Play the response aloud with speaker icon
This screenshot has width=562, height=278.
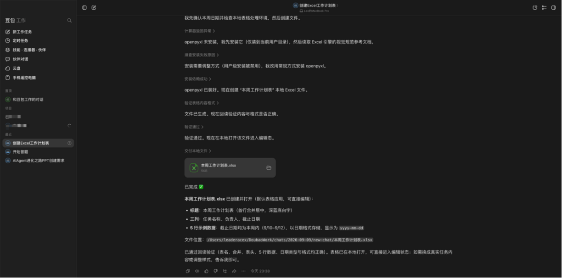click(x=197, y=271)
